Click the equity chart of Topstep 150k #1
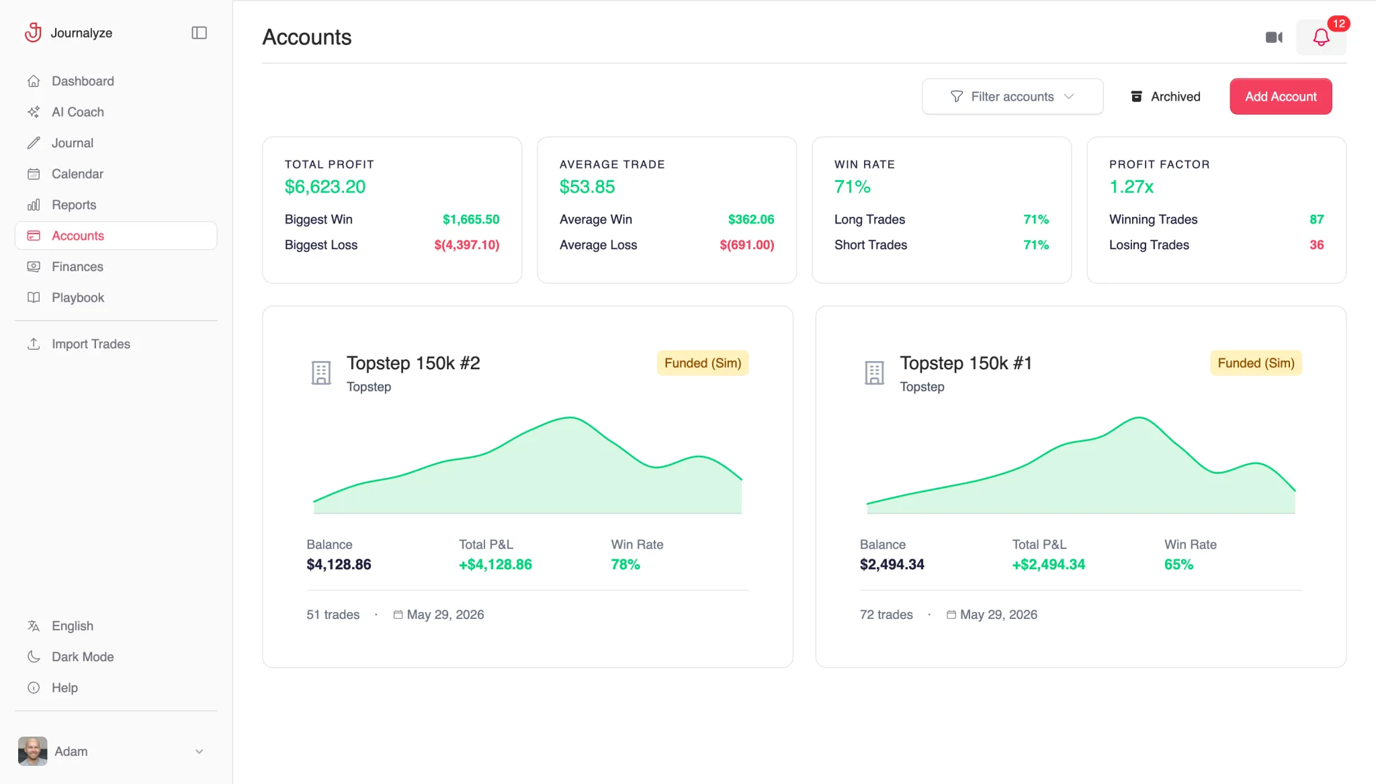 point(1080,465)
